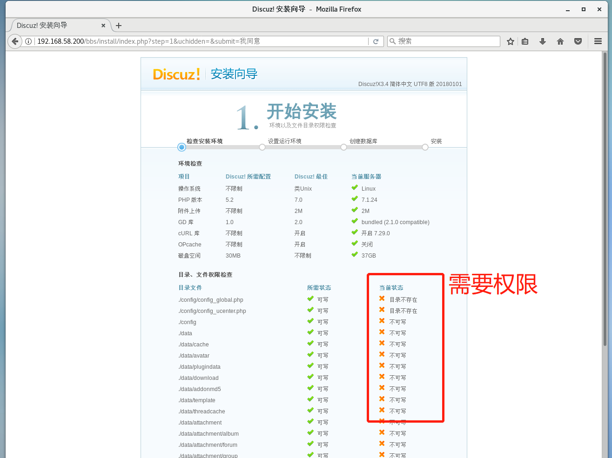Click the green check for ./data/plugindata
The image size is (612, 458).
click(x=310, y=366)
